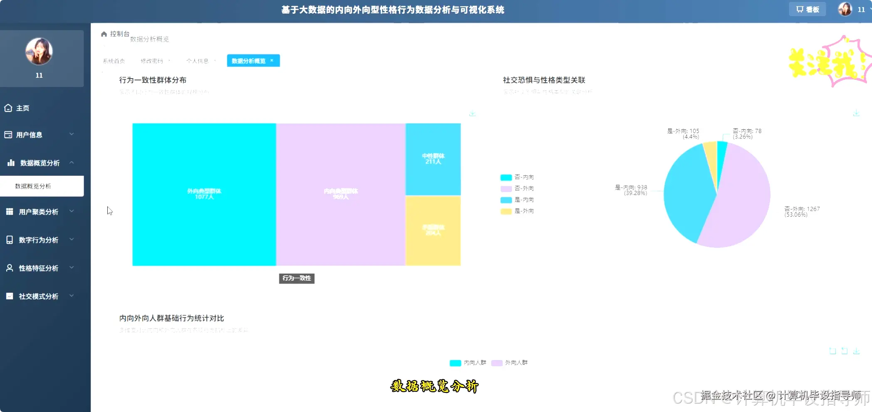
Task: Switch to the 修改密码 tab
Action: coord(152,61)
